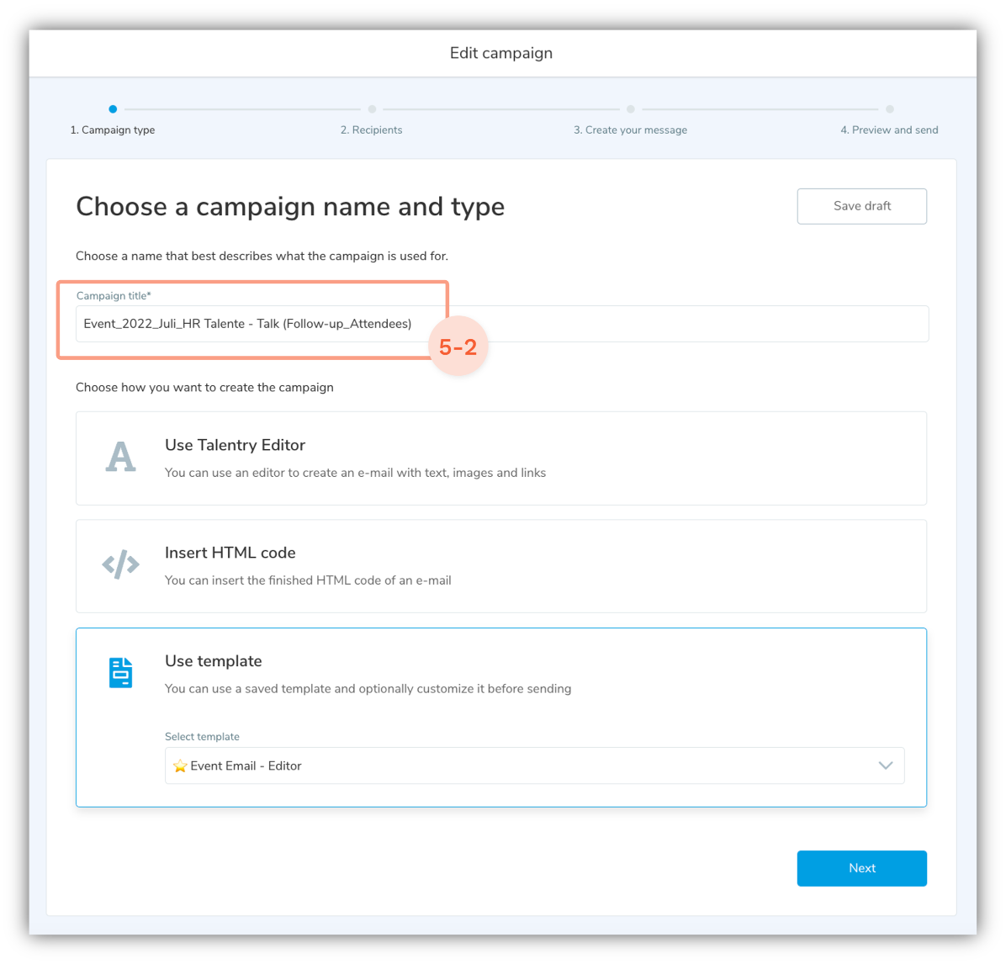Click the Preview and send progress dot
Image resolution: width=1006 pixels, height=964 pixels.
pyautogui.click(x=889, y=109)
